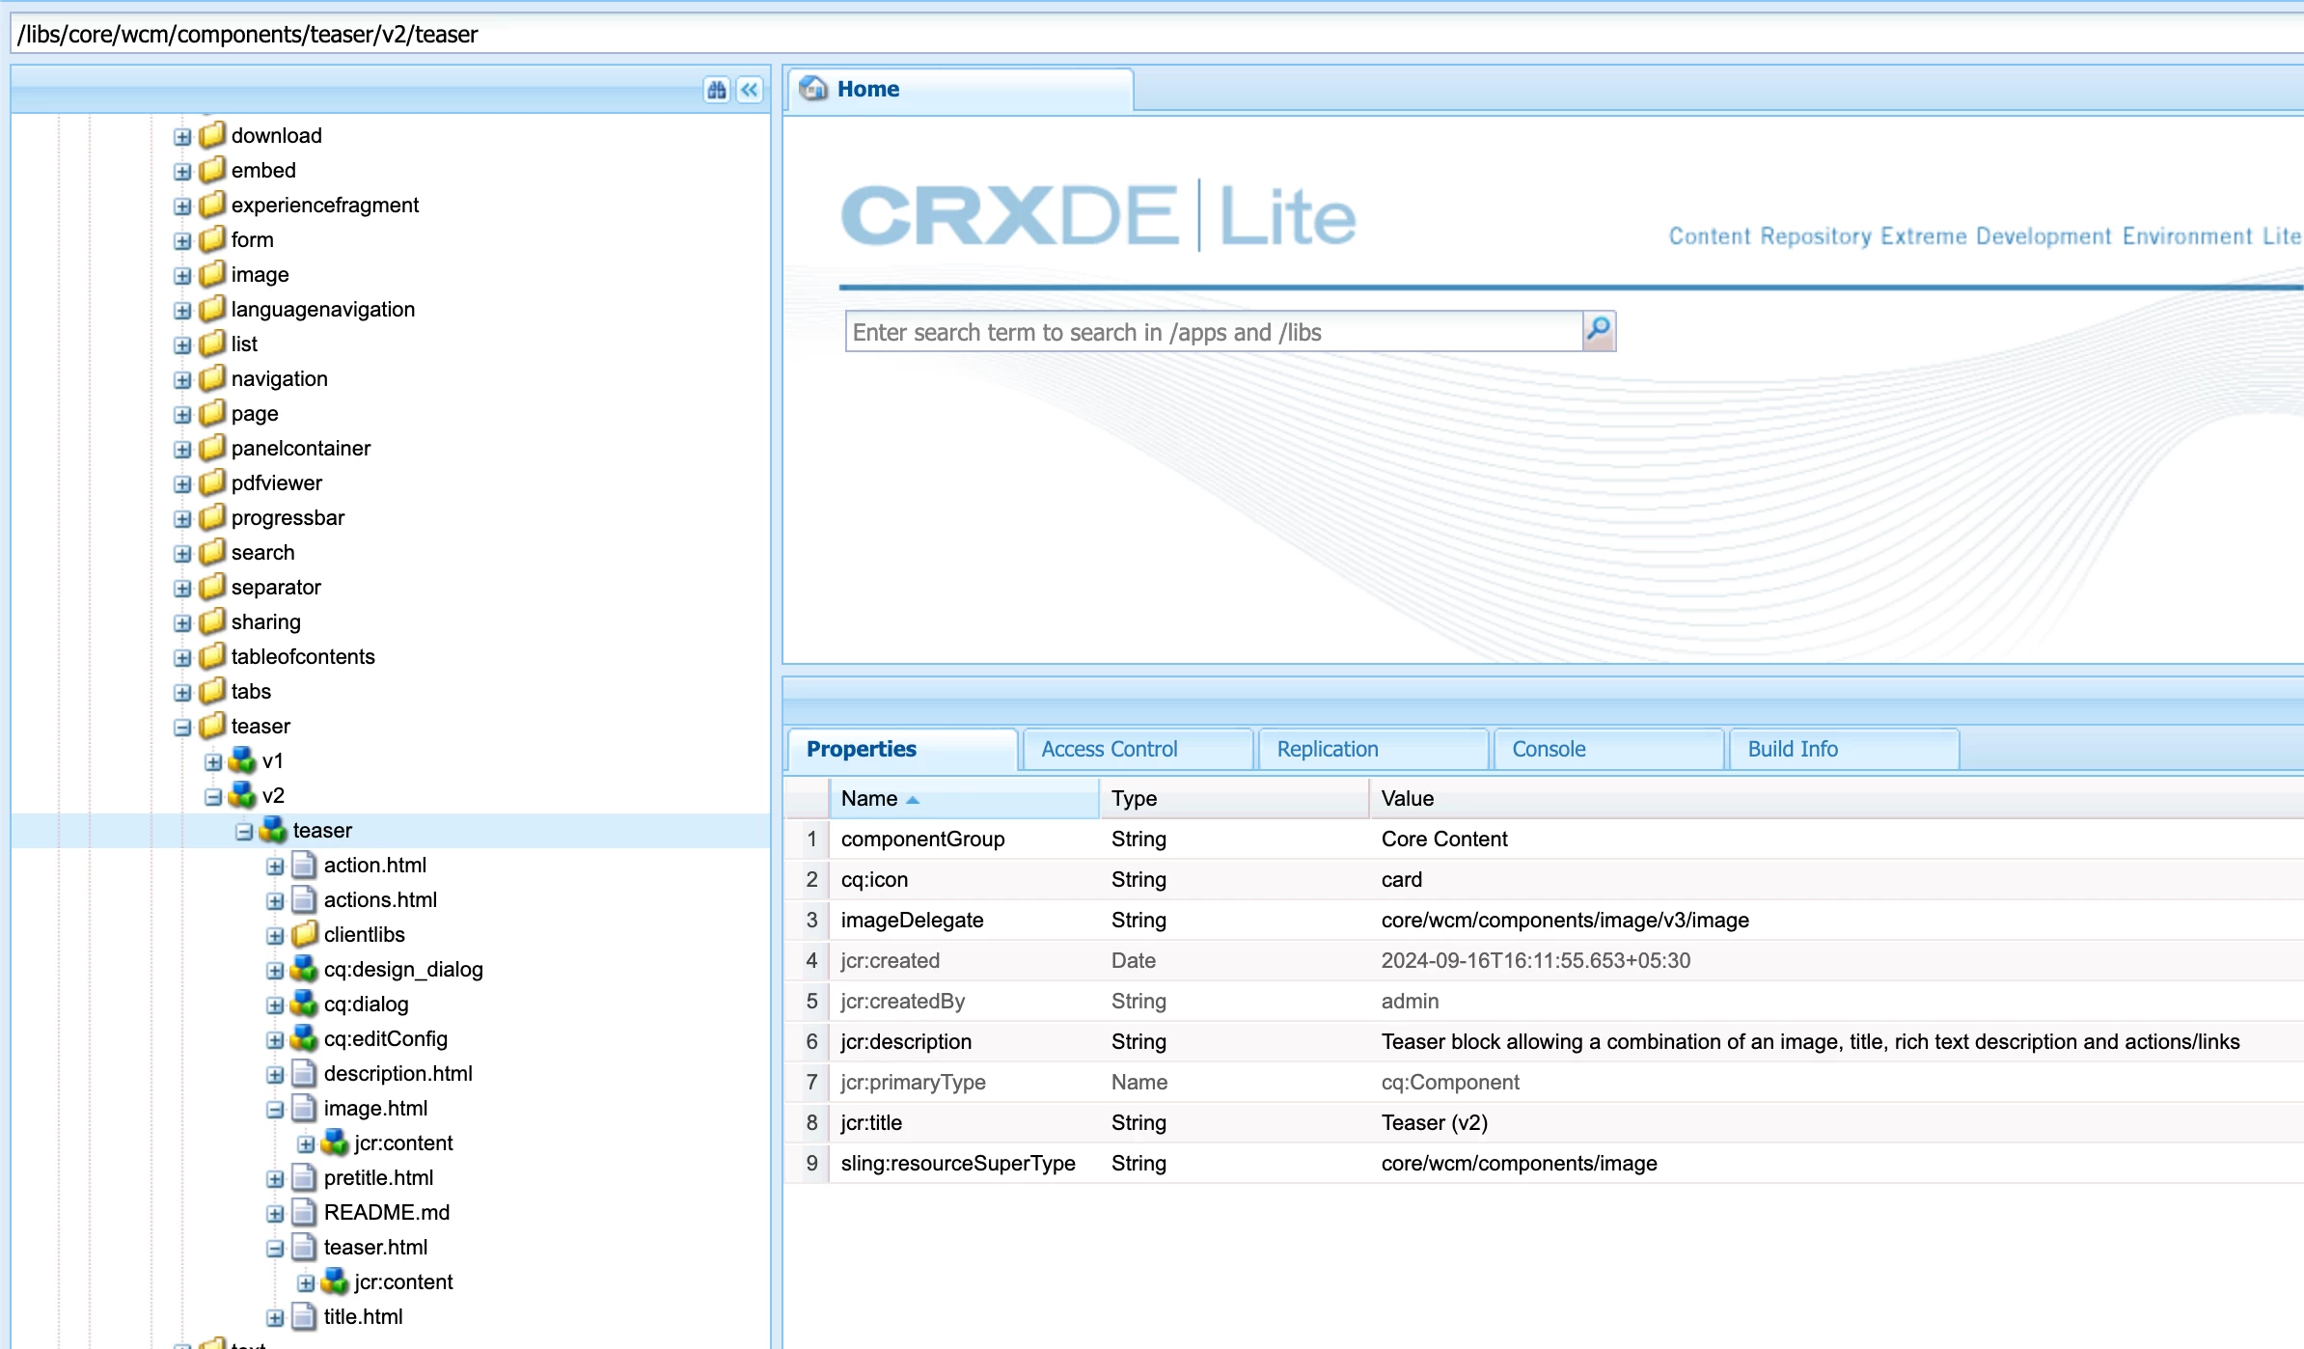Collapse the teaser.html node
The width and height of the screenshot is (2304, 1349).
pos(275,1248)
